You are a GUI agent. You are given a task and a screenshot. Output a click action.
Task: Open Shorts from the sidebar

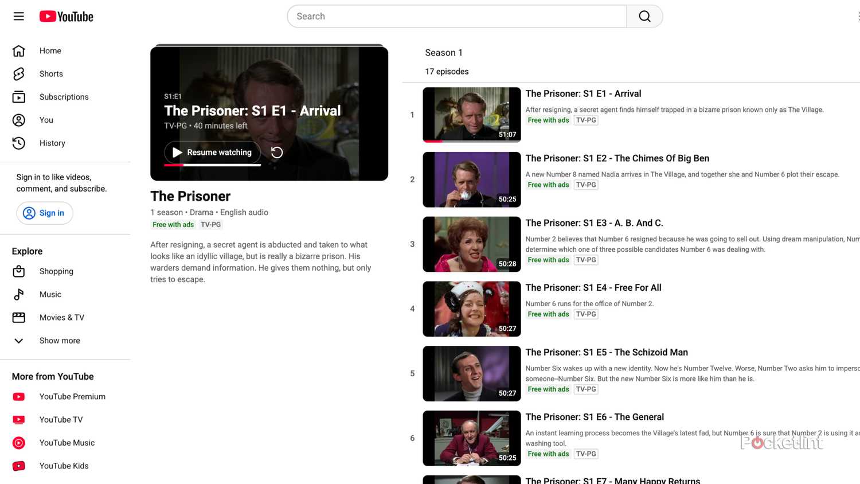pos(65,74)
